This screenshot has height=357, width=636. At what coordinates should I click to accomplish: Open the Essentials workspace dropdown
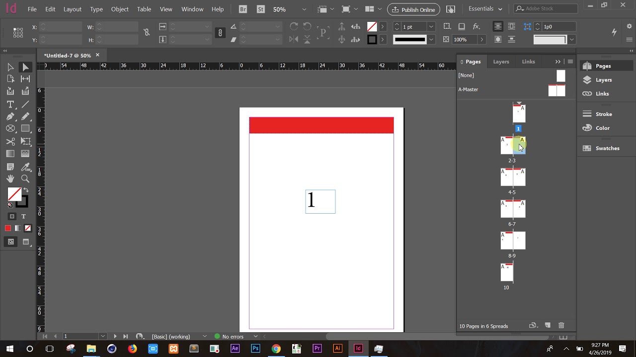pyautogui.click(x=485, y=9)
